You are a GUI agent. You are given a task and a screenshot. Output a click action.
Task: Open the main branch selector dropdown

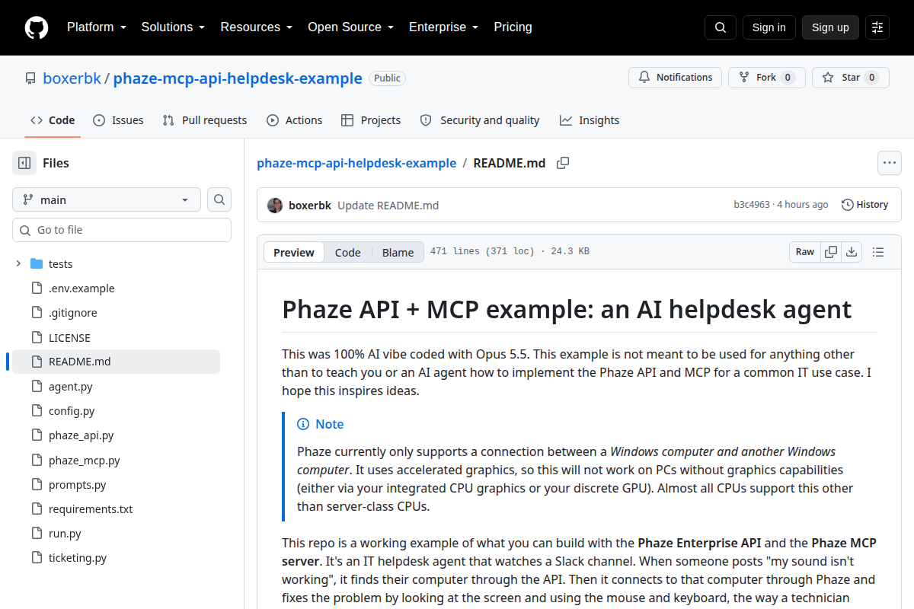(107, 199)
